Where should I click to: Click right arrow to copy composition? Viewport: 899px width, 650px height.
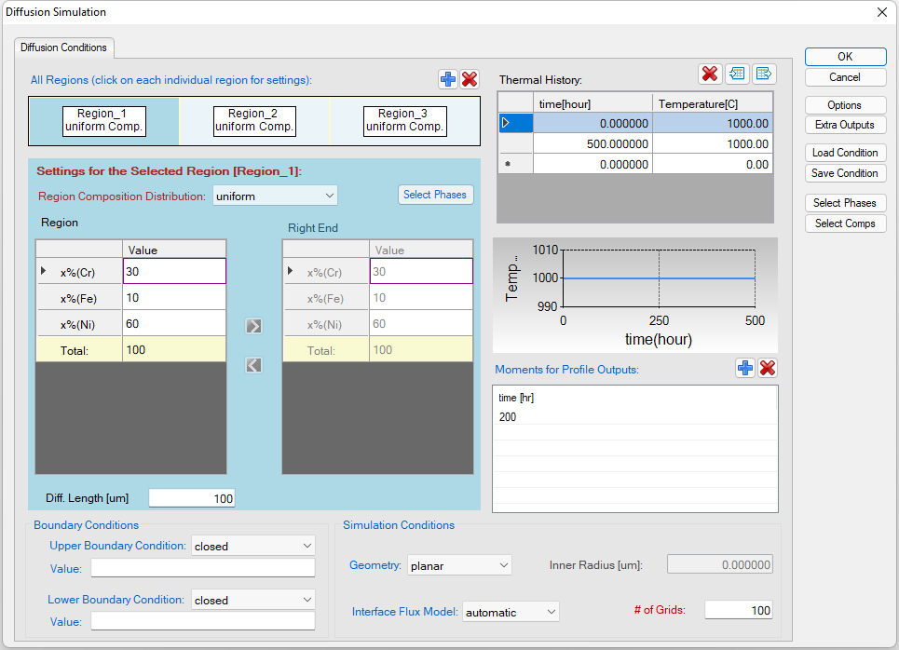(253, 326)
